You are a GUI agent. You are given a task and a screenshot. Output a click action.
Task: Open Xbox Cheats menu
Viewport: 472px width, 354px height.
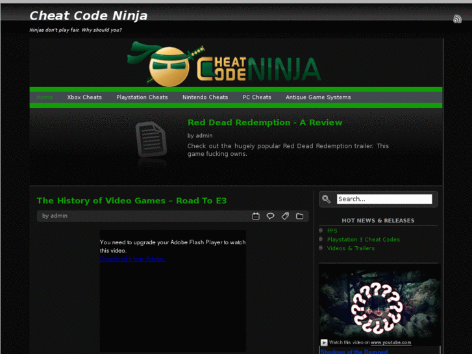[x=84, y=97]
